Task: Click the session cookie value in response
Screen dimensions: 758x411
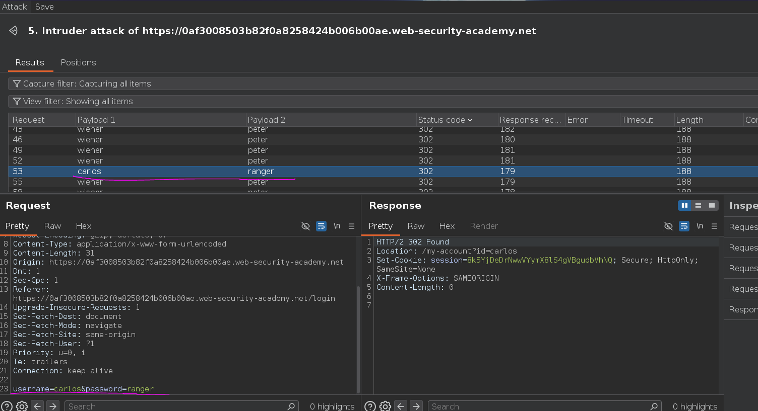Action: pos(540,260)
